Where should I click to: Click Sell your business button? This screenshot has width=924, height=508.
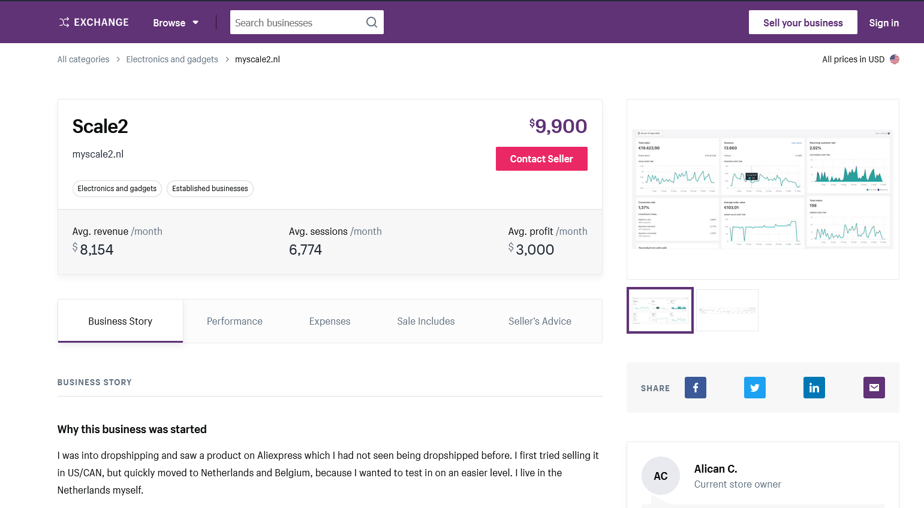point(802,23)
